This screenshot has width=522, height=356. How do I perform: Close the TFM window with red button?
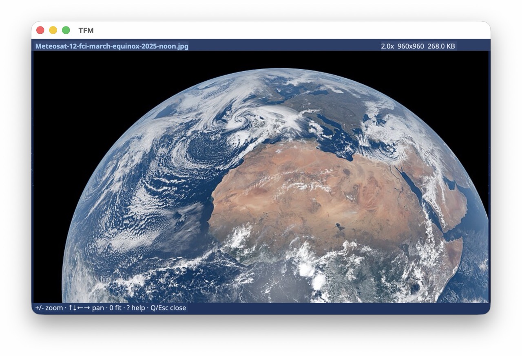40,30
